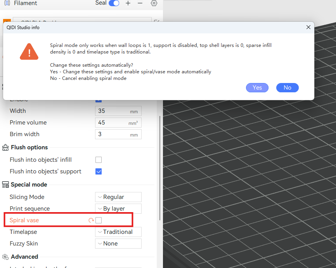This screenshot has width=336, height=268.
Task: Uncheck Flush into objects' support
Action: click(x=99, y=171)
